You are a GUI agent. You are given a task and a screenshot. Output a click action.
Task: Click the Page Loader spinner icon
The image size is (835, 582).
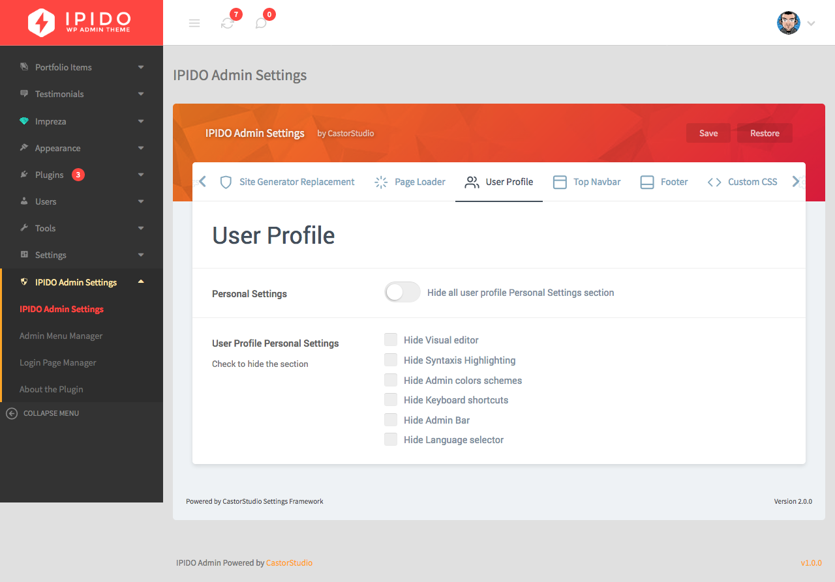pyautogui.click(x=381, y=182)
